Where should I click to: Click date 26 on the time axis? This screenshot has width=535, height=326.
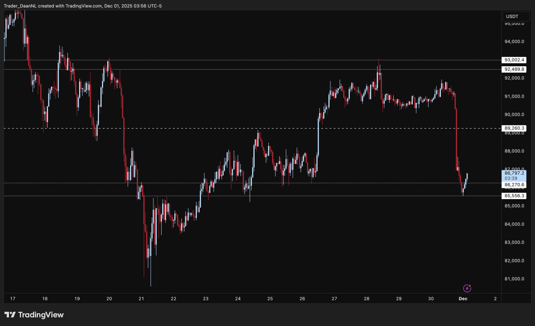pos(302,299)
